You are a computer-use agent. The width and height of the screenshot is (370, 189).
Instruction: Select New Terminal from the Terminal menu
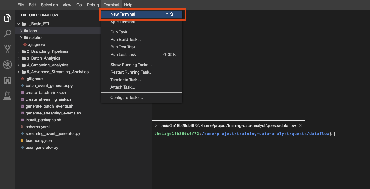[x=123, y=14]
